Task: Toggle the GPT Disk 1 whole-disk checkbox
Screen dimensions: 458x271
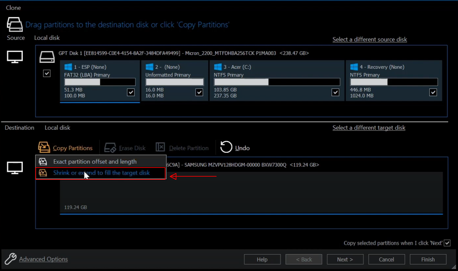Action: point(47,73)
